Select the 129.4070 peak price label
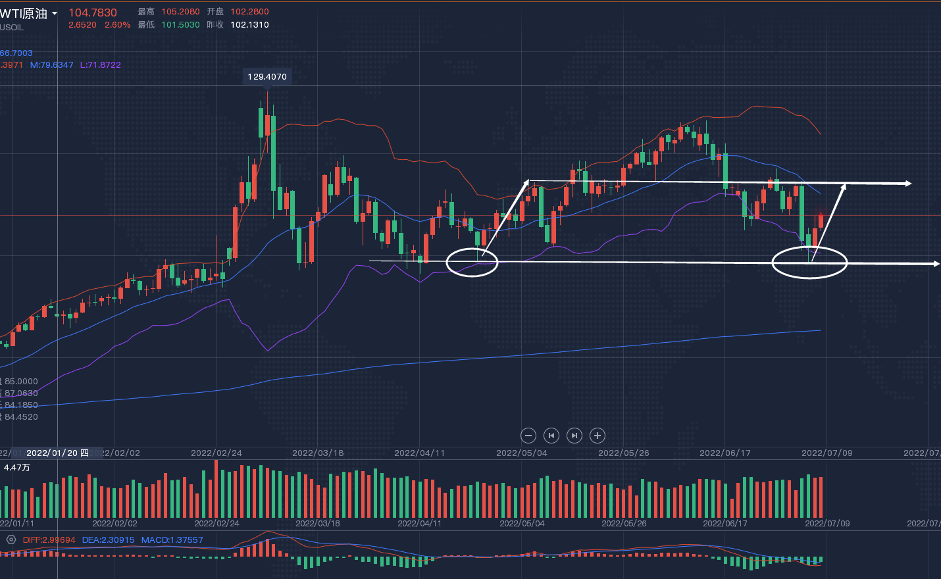The width and height of the screenshot is (941, 579). [x=267, y=77]
